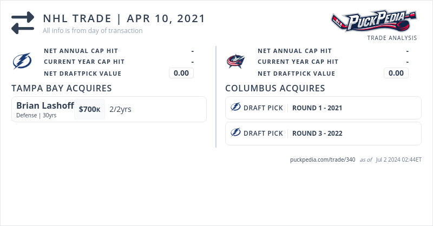
Task: Click the trade swap arrows icon
Action: (x=23, y=23)
